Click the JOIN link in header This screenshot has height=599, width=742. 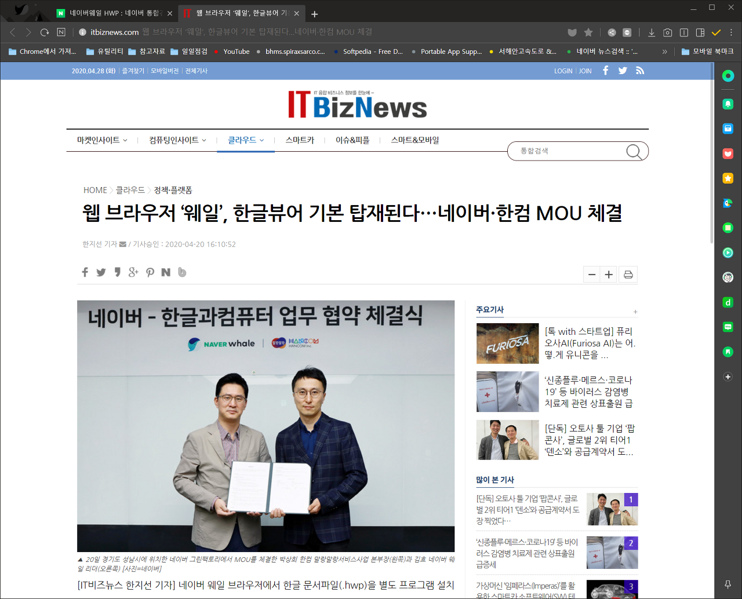pyautogui.click(x=585, y=71)
